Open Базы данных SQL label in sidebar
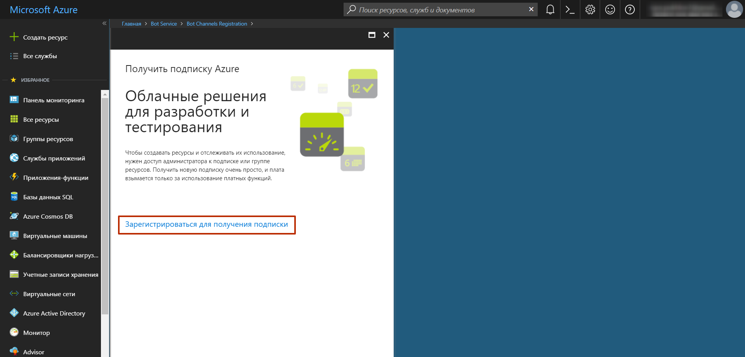Image resolution: width=745 pixels, height=357 pixels. (x=48, y=197)
